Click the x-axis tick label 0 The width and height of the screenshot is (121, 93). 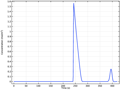click(14, 86)
